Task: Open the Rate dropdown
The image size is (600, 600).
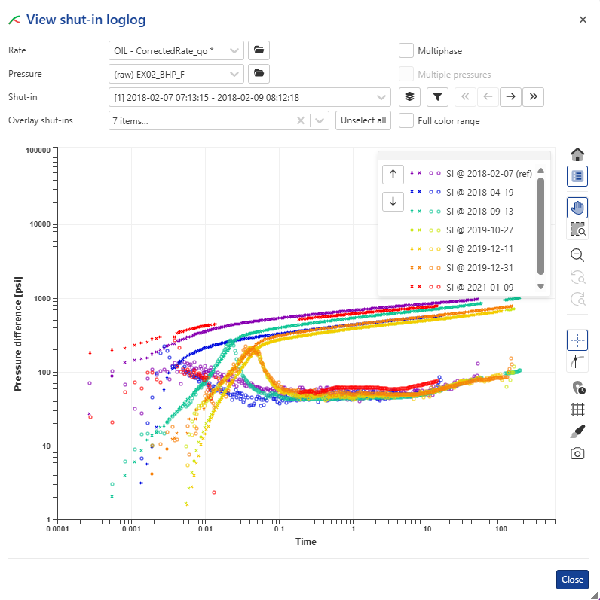Action: 235,50
